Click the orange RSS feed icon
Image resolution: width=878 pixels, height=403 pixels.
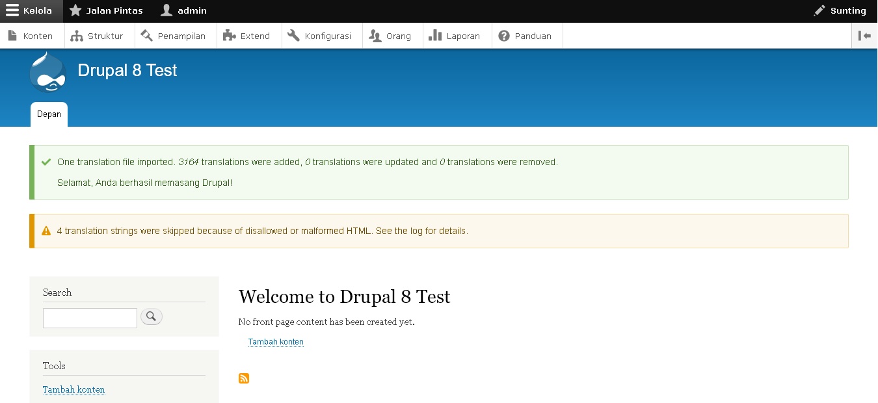tap(244, 378)
